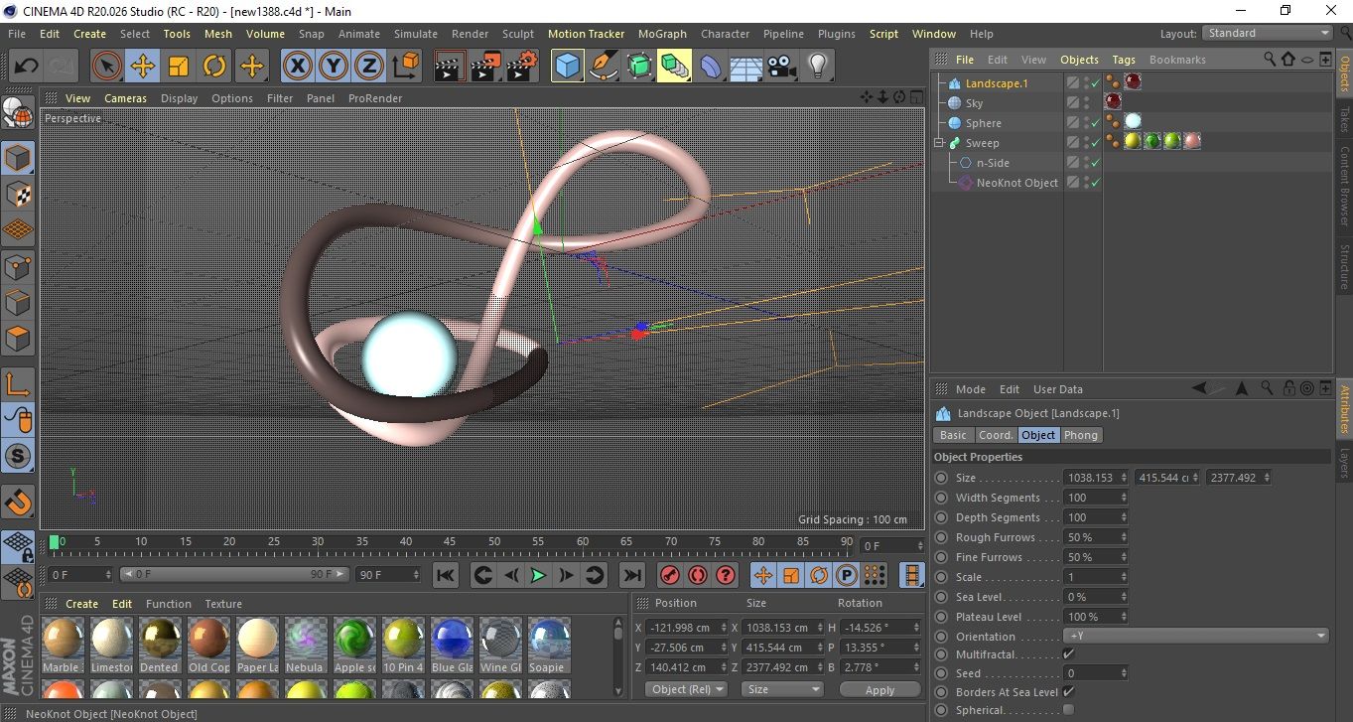The image size is (1353, 722).
Task: Collapse the Sweep object tree
Action: pyautogui.click(x=939, y=143)
